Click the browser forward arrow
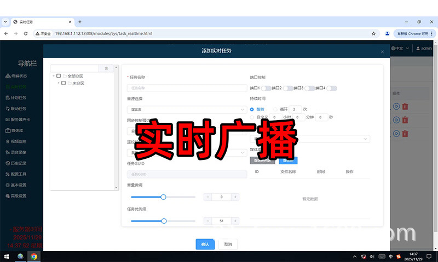The image size is (438, 262). [x=16, y=33]
